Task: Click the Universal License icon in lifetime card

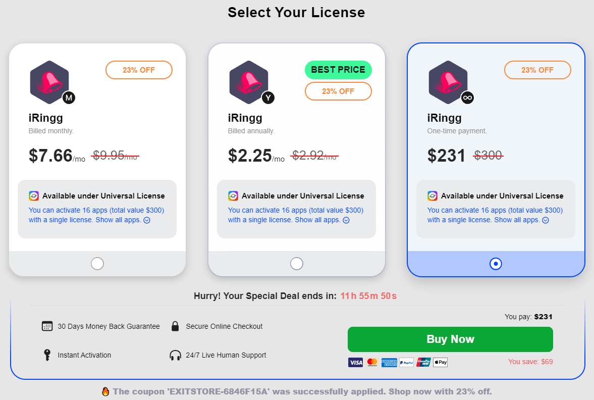Action: tap(433, 196)
